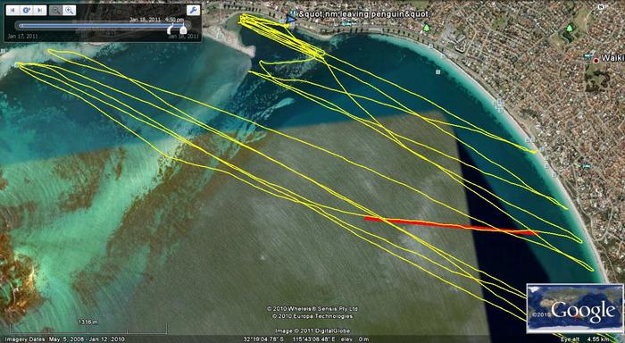Step the time slider backward
Screen dimensions: 625x343
coord(12,11)
